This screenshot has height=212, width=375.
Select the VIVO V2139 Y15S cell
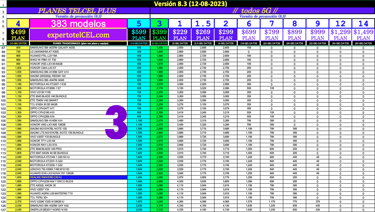click(x=78, y=92)
